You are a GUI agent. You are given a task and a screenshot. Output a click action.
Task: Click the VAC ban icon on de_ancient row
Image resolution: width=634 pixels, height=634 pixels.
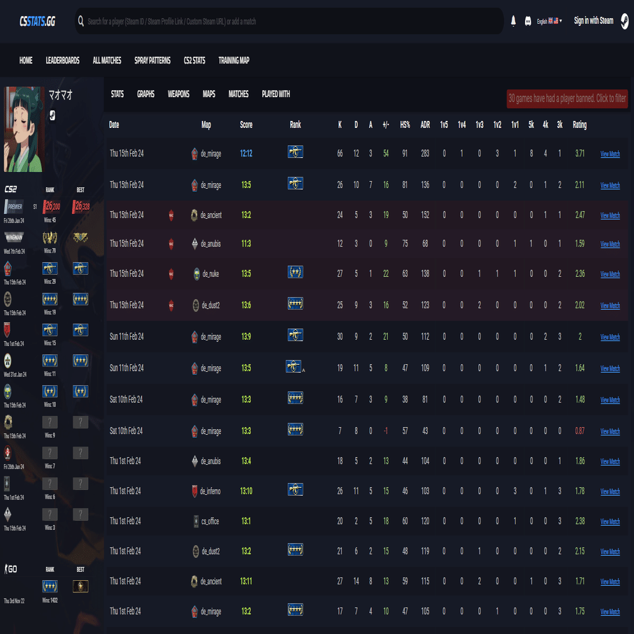click(171, 215)
